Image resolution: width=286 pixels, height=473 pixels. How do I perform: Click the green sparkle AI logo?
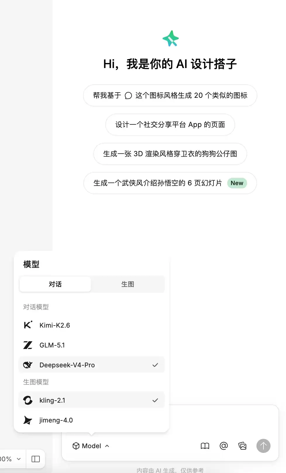[x=171, y=39]
